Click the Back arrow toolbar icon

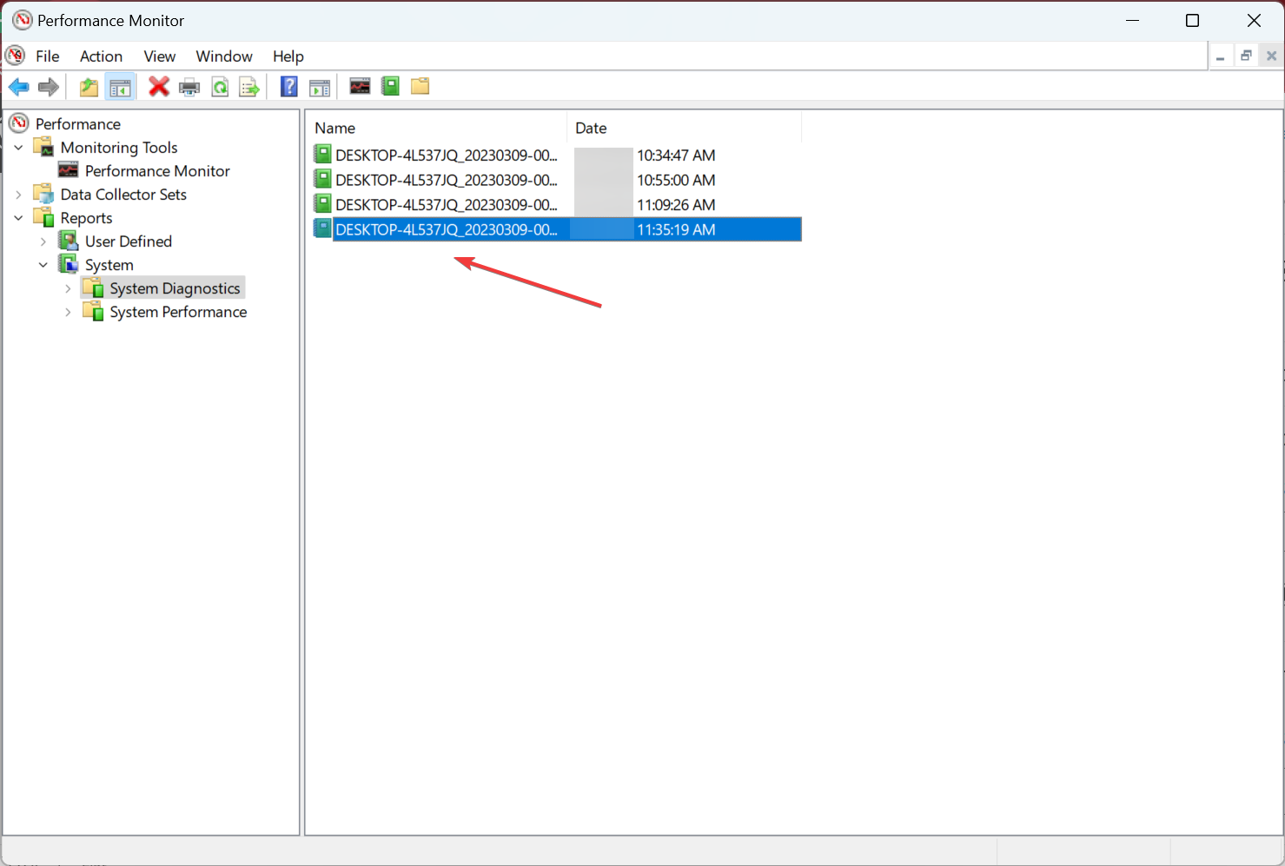click(x=19, y=87)
